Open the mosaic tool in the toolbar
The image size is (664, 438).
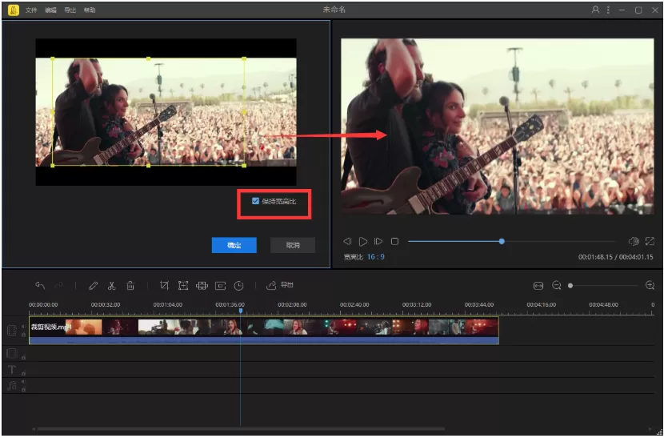202,285
